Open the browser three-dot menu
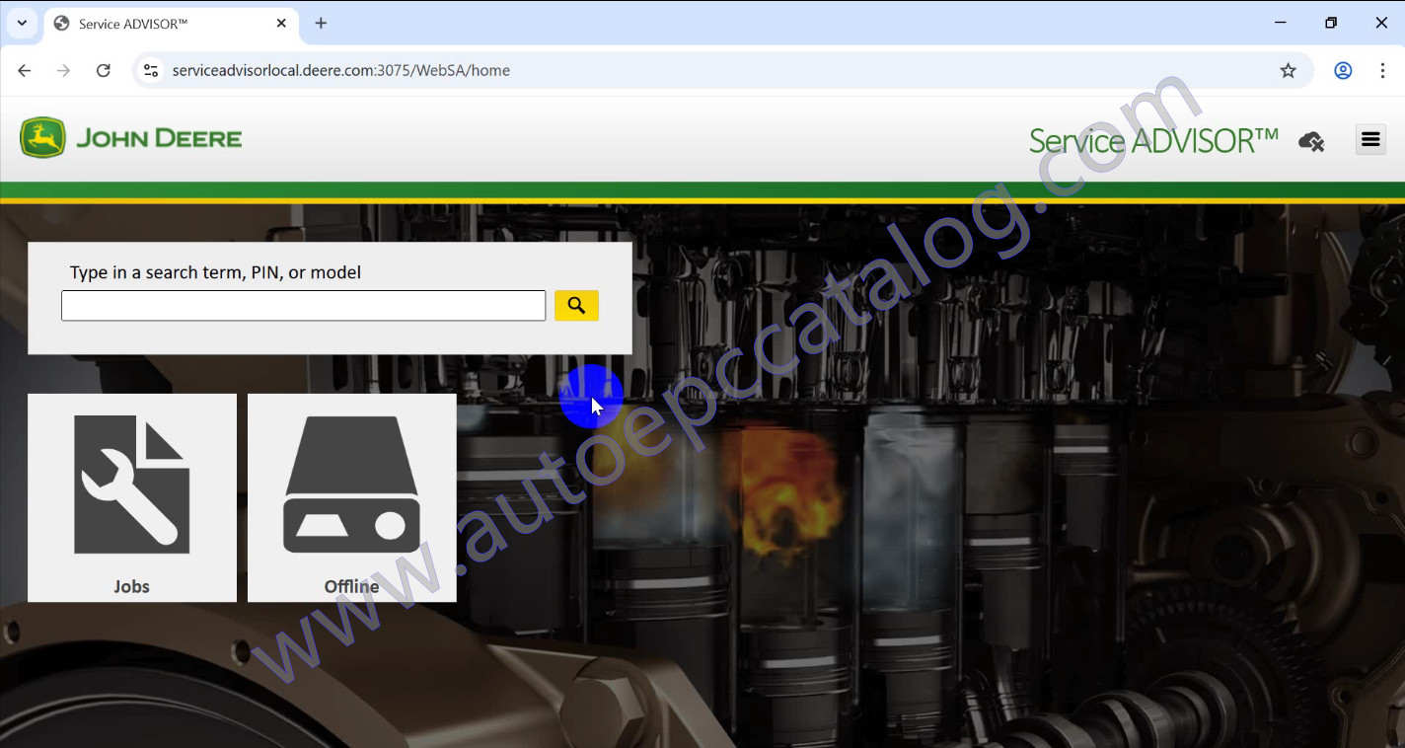Screen dimensions: 1405x748 coord(1384,70)
